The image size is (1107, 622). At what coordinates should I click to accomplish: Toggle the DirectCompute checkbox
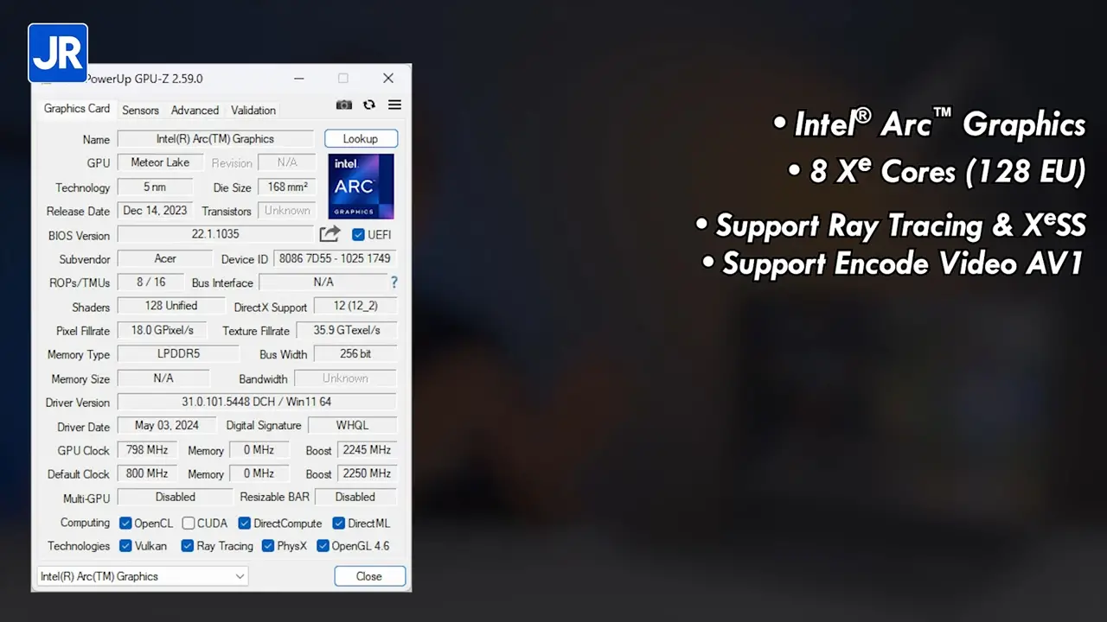(x=245, y=524)
